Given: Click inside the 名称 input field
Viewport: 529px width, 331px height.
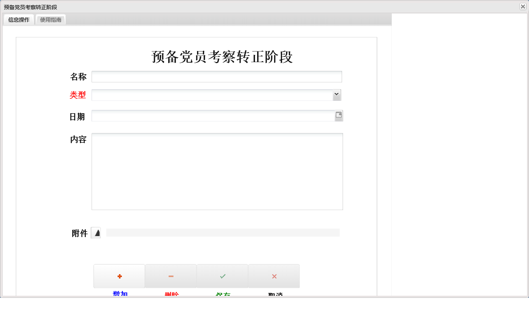Looking at the screenshot, I should pos(217,76).
